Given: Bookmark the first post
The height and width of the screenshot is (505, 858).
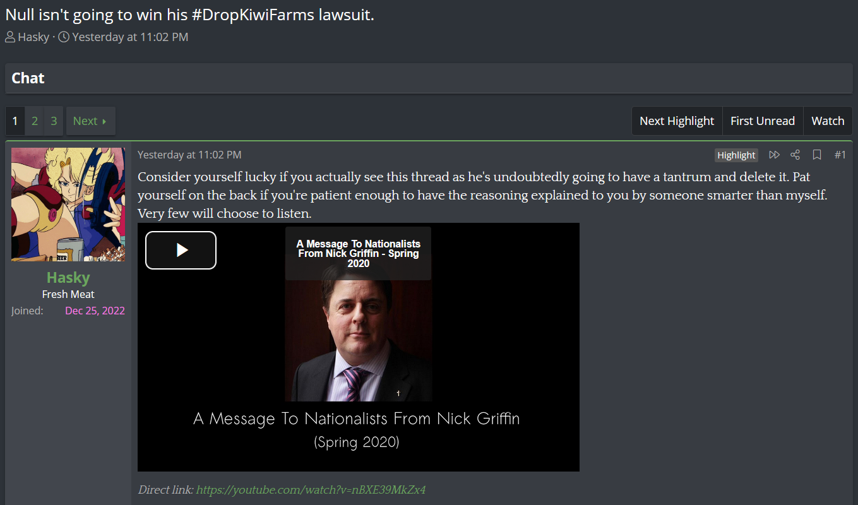Looking at the screenshot, I should (817, 155).
